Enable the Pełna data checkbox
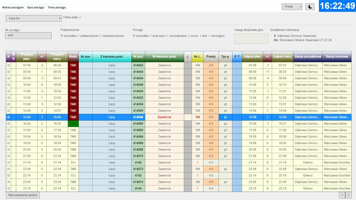The width and height of the screenshot is (356, 200). [x=80, y=17]
